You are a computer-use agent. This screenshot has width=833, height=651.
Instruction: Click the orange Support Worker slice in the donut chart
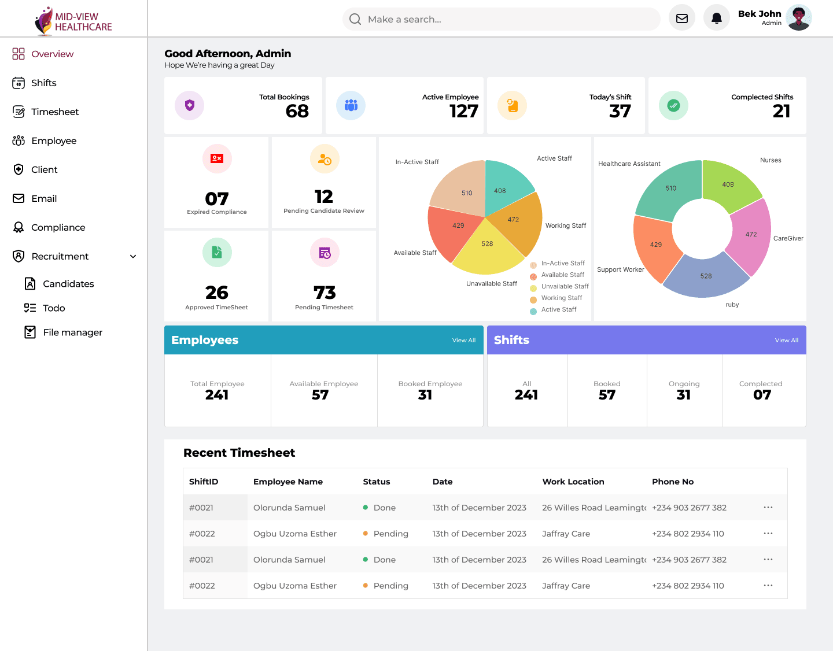pyautogui.click(x=655, y=245)
